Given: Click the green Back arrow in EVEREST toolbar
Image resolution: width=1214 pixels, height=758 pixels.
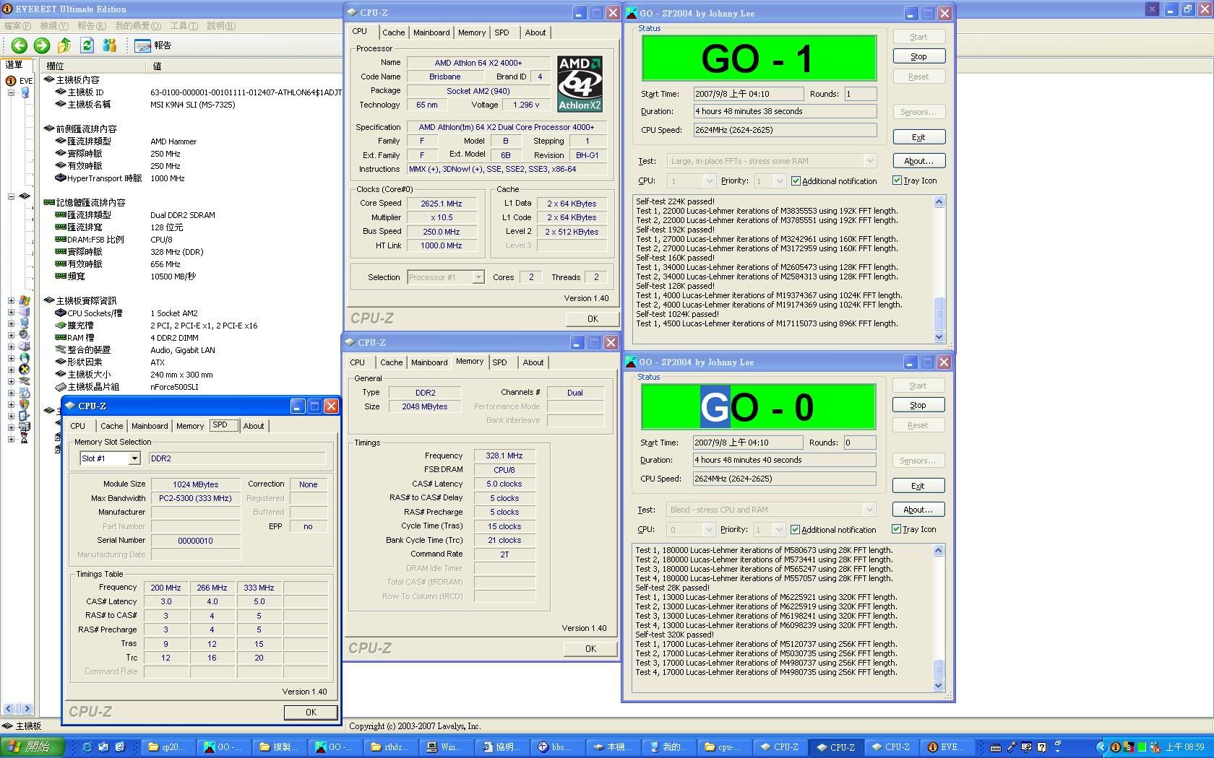Looking at the screenshot, I should 20,45.
